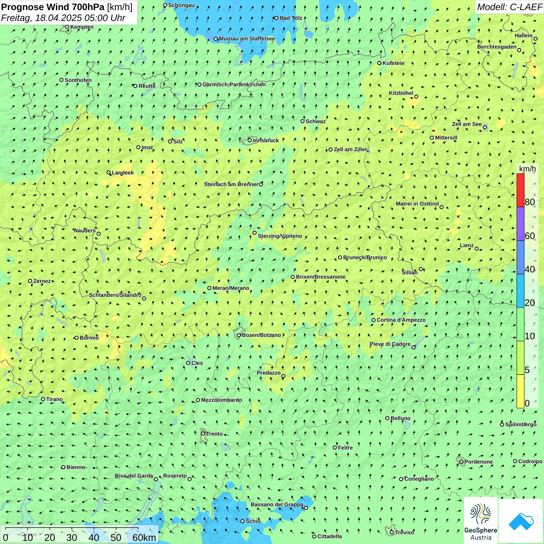
Task: Click the Sonthofen location dot
Action: pyautogui.click(x=61, y=80)
